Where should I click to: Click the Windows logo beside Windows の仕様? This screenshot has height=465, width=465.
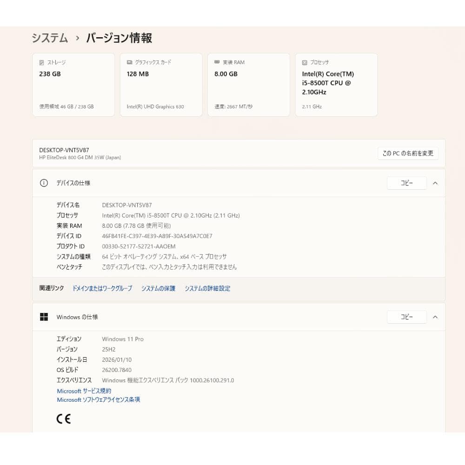point(44,317)
